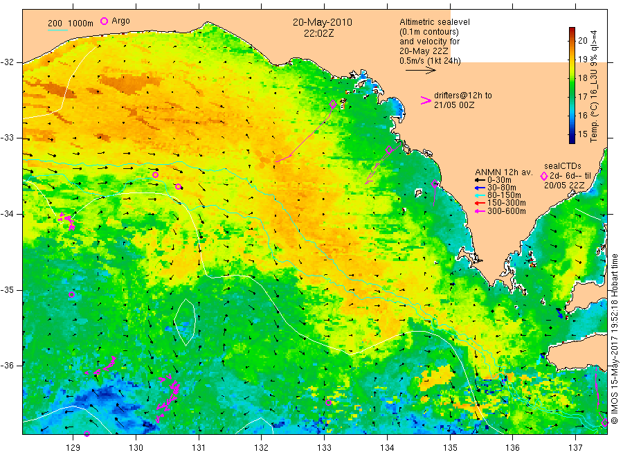Click the magenta drifter cluster near 130.5°E, 36.4°S
The width and height of the screenshot is (623, 457).
tap(169, 399)
